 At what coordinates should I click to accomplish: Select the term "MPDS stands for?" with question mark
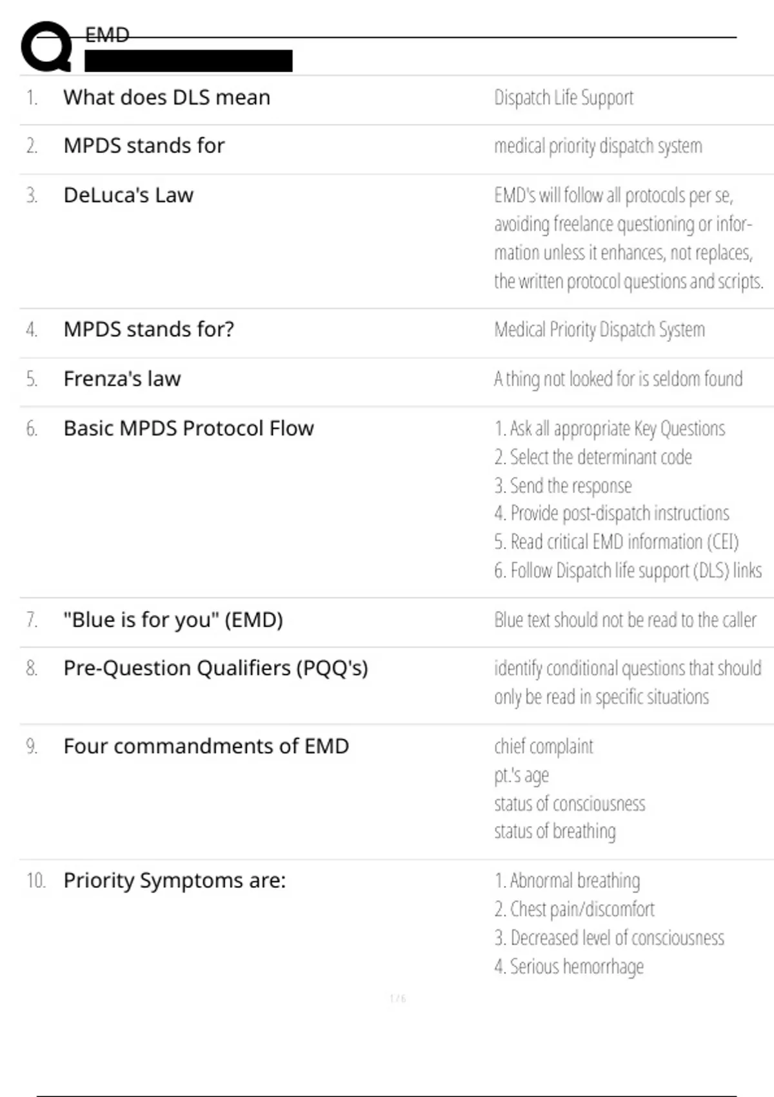point(148,329)
